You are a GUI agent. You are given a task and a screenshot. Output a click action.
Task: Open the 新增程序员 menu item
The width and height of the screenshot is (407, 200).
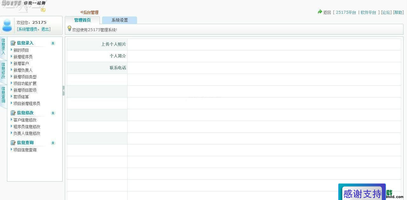pyautogui.click(x=23, y=57)
